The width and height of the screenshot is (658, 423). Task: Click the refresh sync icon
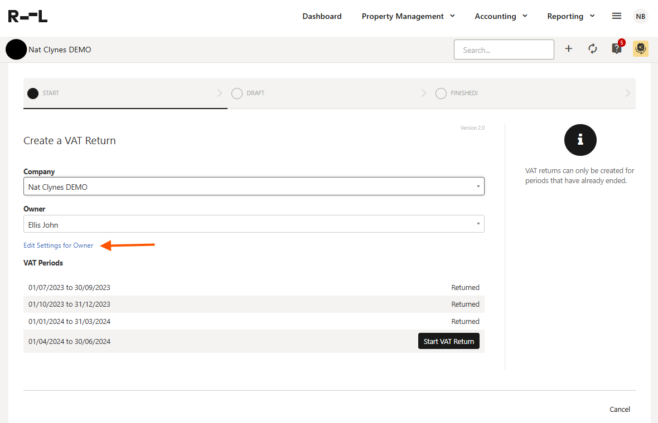(593, 49)
